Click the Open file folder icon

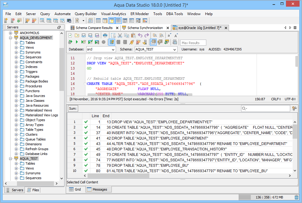pos(76,35)
